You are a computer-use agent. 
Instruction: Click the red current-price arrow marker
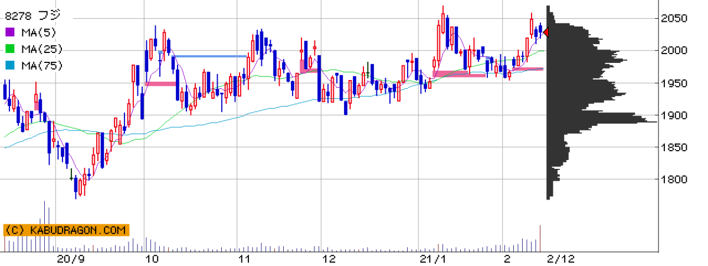pos(546,32)
